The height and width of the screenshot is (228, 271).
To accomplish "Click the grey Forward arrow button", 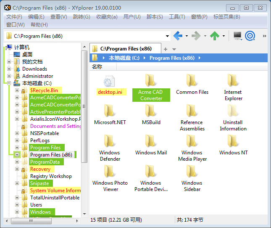I will [196, 36].
